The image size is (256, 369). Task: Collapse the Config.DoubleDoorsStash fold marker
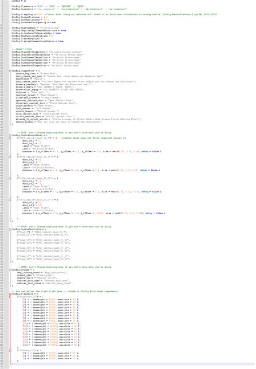coord(10,135)
